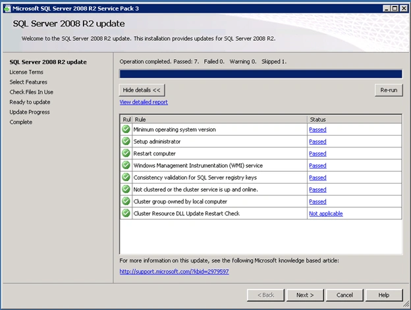The height and width of the screenshot is (310, 411).
Task: Click green check icon for Cluster group owned rule
Action: pyautogui.click(x=126, y=201)
